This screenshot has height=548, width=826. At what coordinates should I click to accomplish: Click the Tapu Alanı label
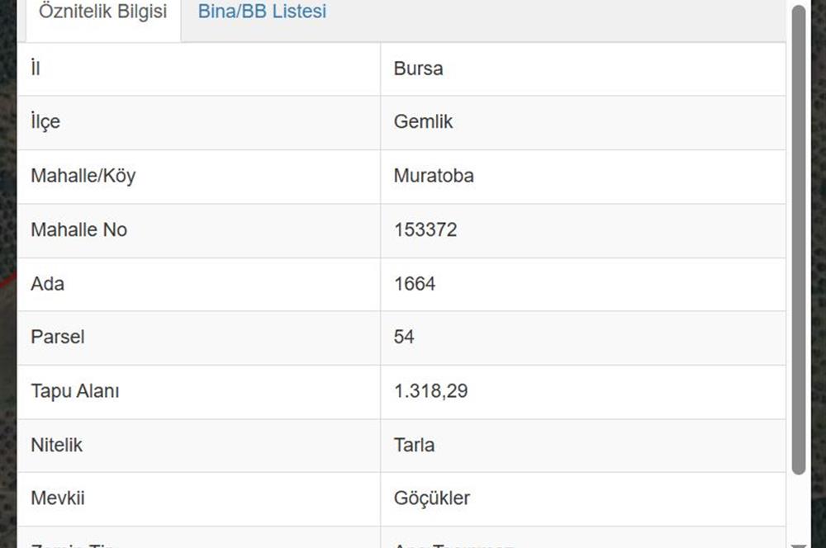[75, 391]
